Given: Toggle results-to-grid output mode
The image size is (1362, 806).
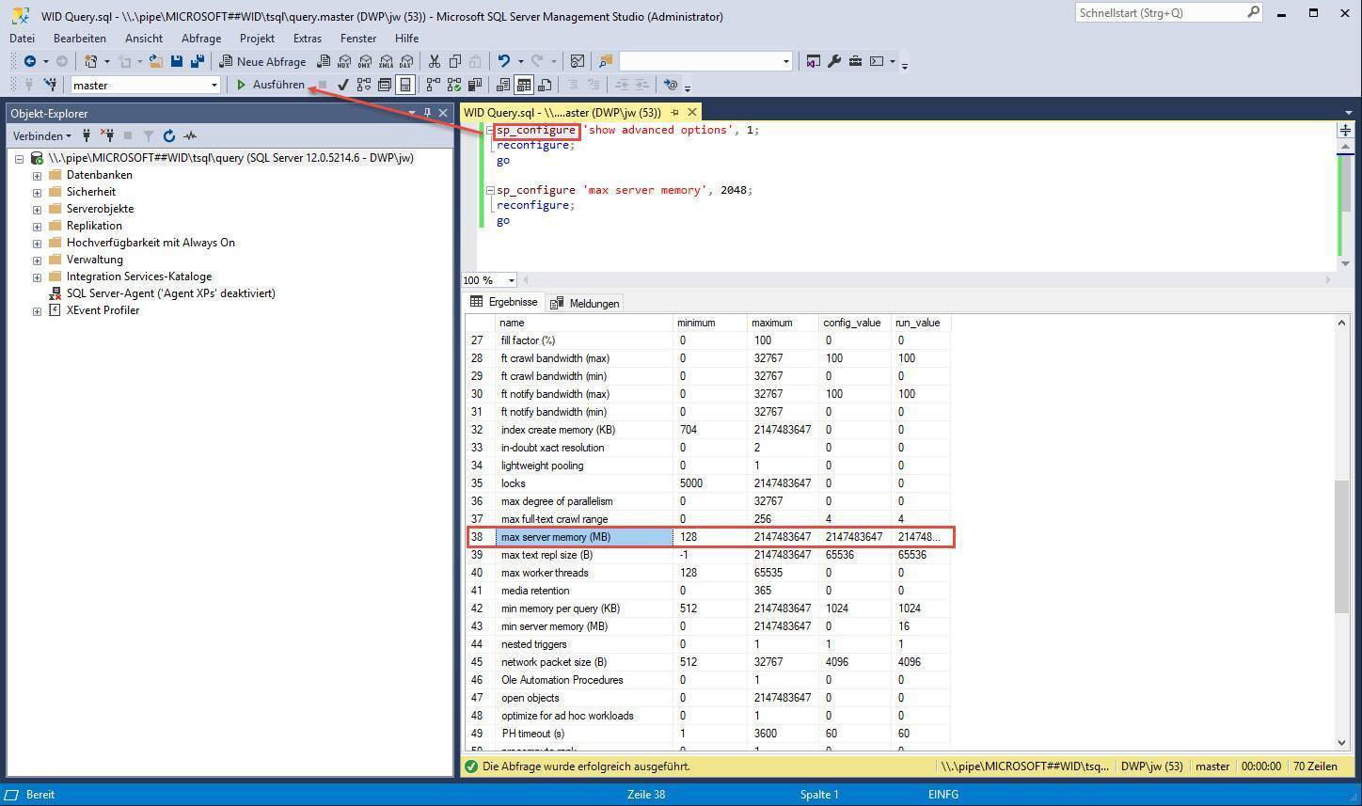Looking at the screenshot, I should point(523,85).
